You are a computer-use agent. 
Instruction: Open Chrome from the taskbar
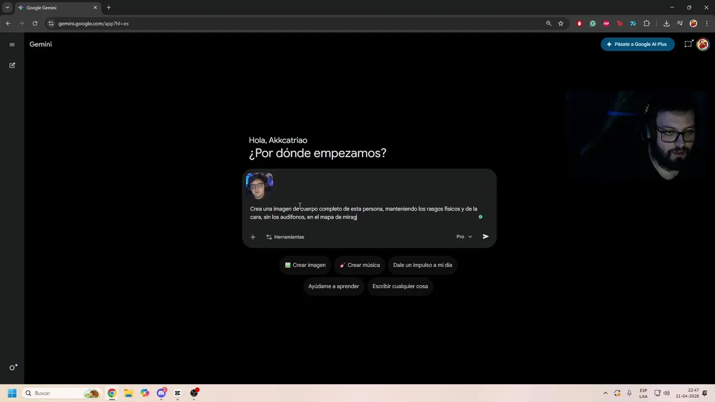112,393
